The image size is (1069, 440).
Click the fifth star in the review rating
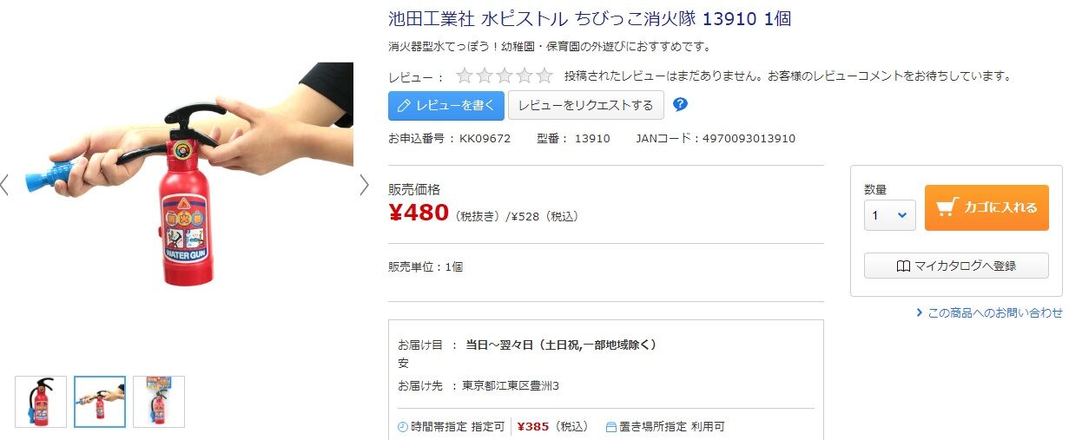pos(544,76)
